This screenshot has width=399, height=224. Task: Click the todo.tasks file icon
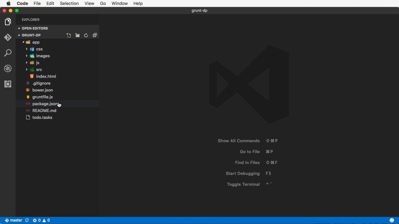click(x=28, y=117)
